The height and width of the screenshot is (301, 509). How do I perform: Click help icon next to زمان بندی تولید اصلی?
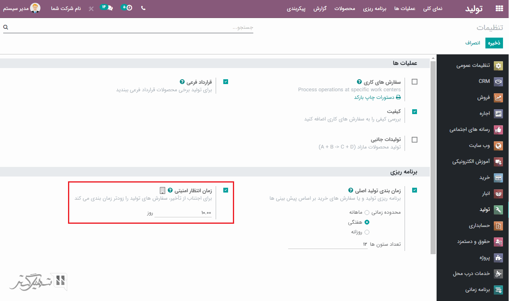pyautogui.click(x=351, y=191)
